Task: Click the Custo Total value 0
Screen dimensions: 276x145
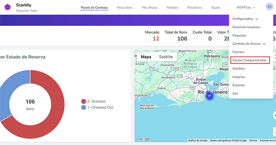Action: (x=210, y=39)
